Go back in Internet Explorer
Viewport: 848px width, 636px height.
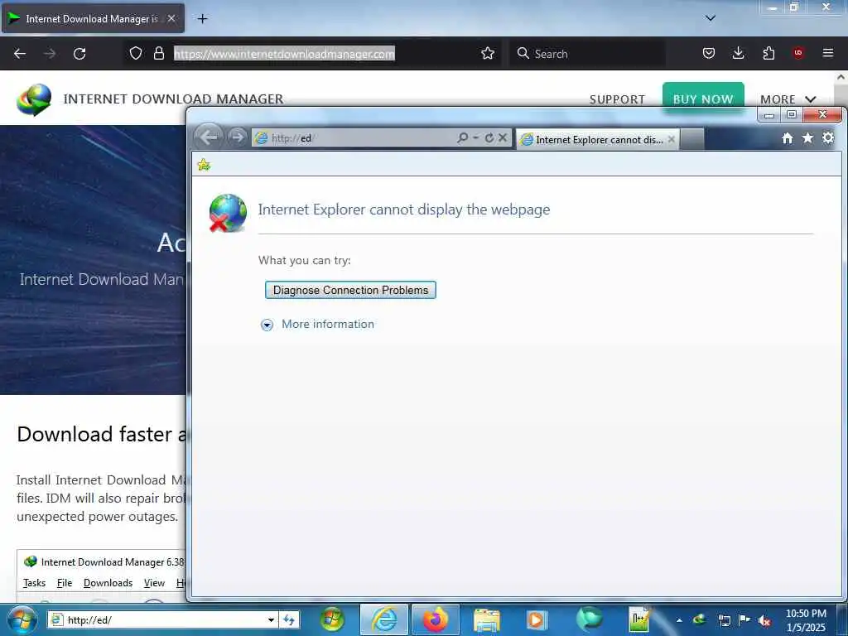(x=208, y=137)
